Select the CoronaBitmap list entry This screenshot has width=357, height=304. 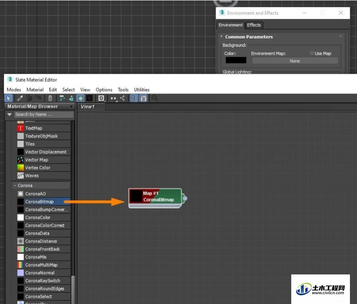point(44,202)
